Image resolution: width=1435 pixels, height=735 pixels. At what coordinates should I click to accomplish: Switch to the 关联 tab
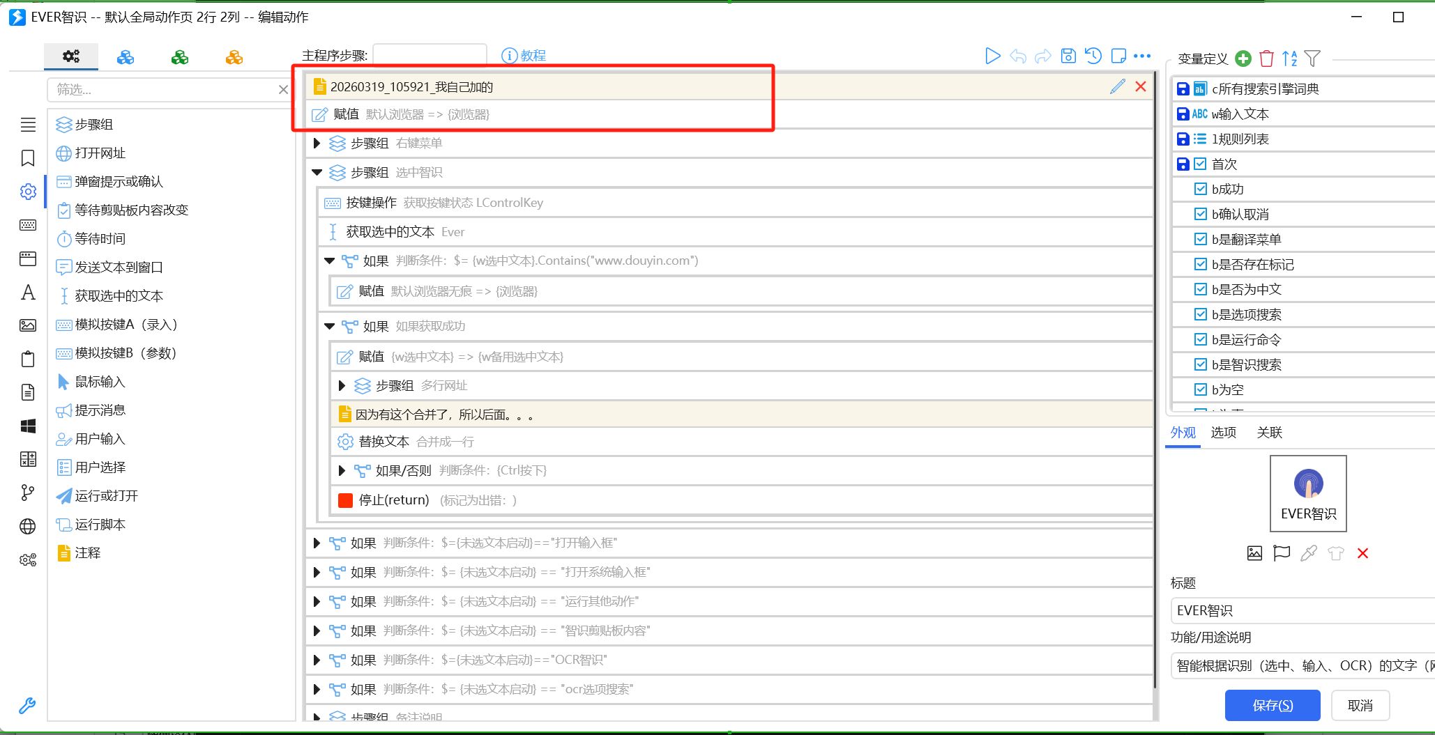click(x=1270, y=433)
